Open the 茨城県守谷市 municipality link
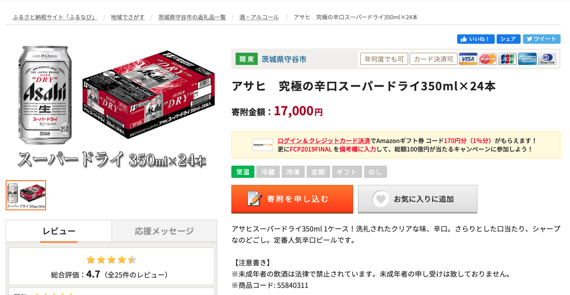570x295 pixels. point(284,59)
